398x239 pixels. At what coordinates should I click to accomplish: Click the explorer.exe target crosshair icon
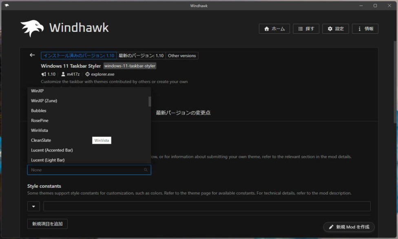(x=87, y=74)
